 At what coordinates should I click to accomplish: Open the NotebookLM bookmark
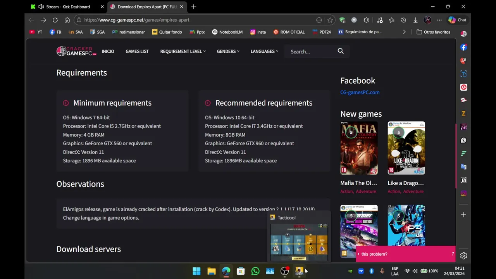(x=227, y=32)
